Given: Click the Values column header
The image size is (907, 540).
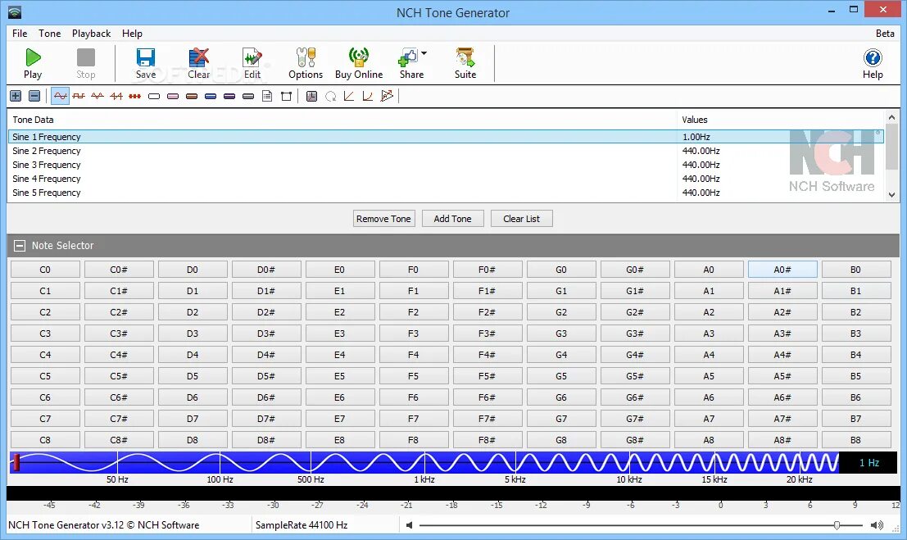Looking at the screenshot, I should pos(694,120).
